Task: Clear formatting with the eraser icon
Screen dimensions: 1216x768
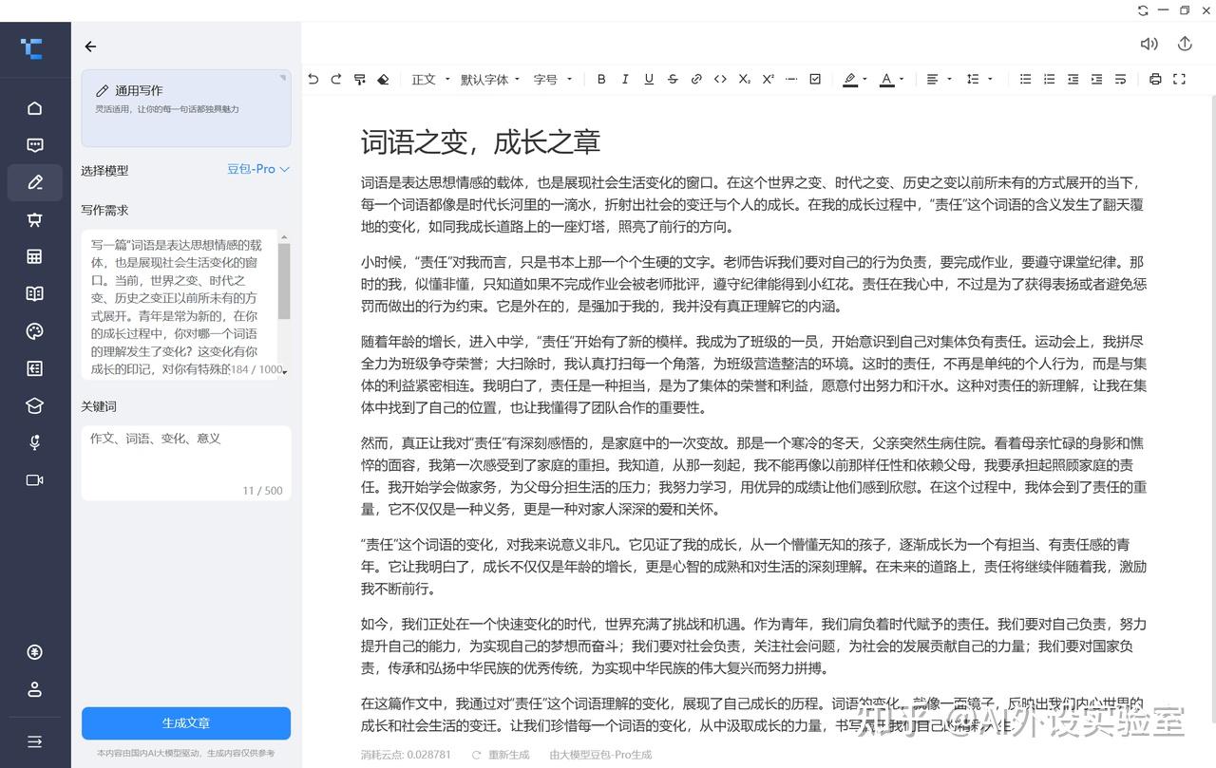Action: 383,80
